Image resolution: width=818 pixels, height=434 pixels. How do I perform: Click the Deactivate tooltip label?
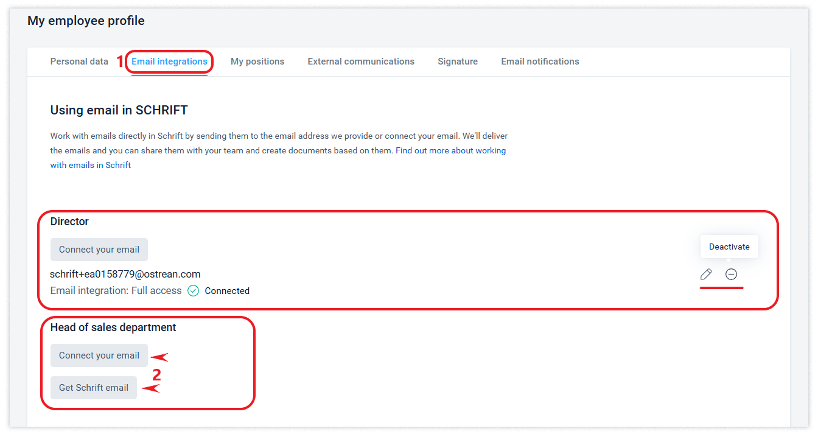click(x=729, y=247)
